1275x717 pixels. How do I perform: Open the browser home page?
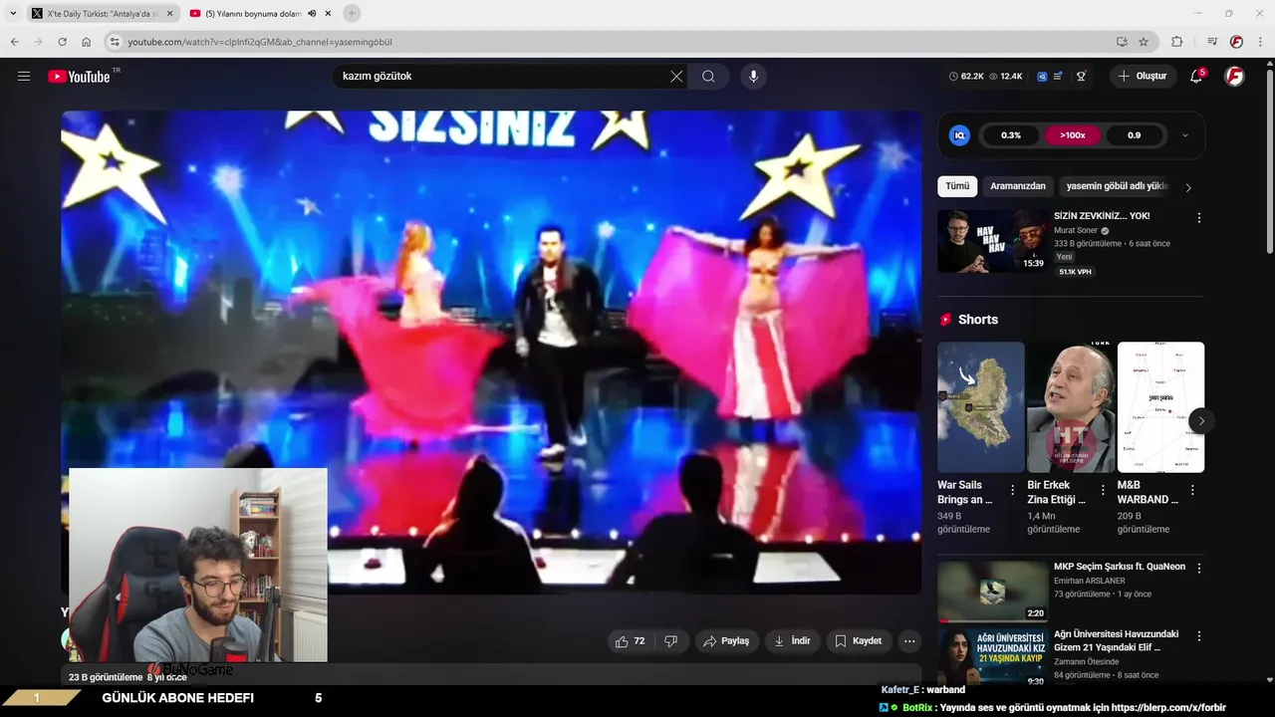[x=86, y=42]
